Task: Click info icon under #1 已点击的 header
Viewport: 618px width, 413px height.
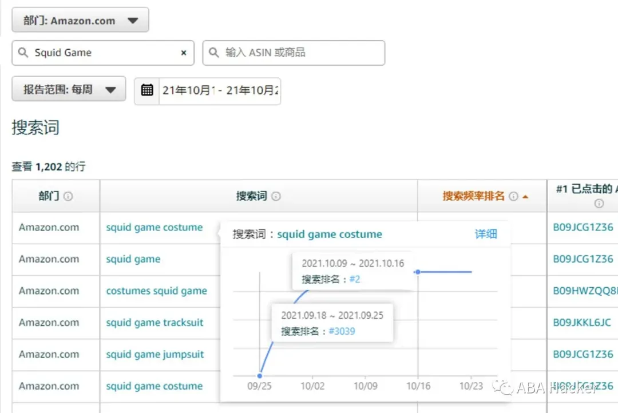Action: pyautogui.click(x=599, y=203)
